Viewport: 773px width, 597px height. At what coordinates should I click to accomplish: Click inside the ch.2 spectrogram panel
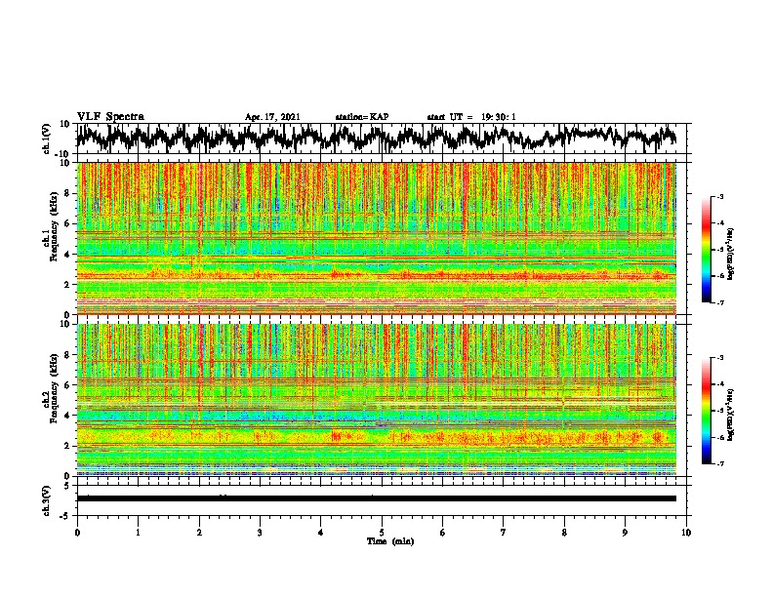point(377,400)
